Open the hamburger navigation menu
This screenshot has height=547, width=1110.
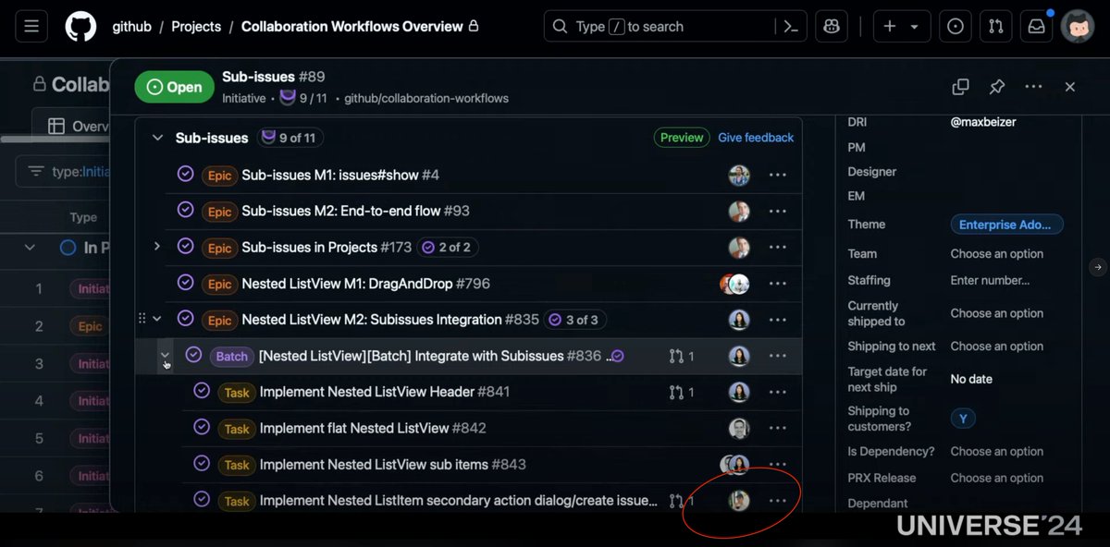tap(31, 26)
